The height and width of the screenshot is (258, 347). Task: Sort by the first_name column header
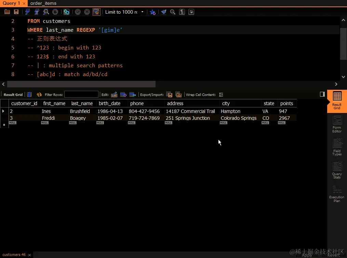[x=54, y=103]
